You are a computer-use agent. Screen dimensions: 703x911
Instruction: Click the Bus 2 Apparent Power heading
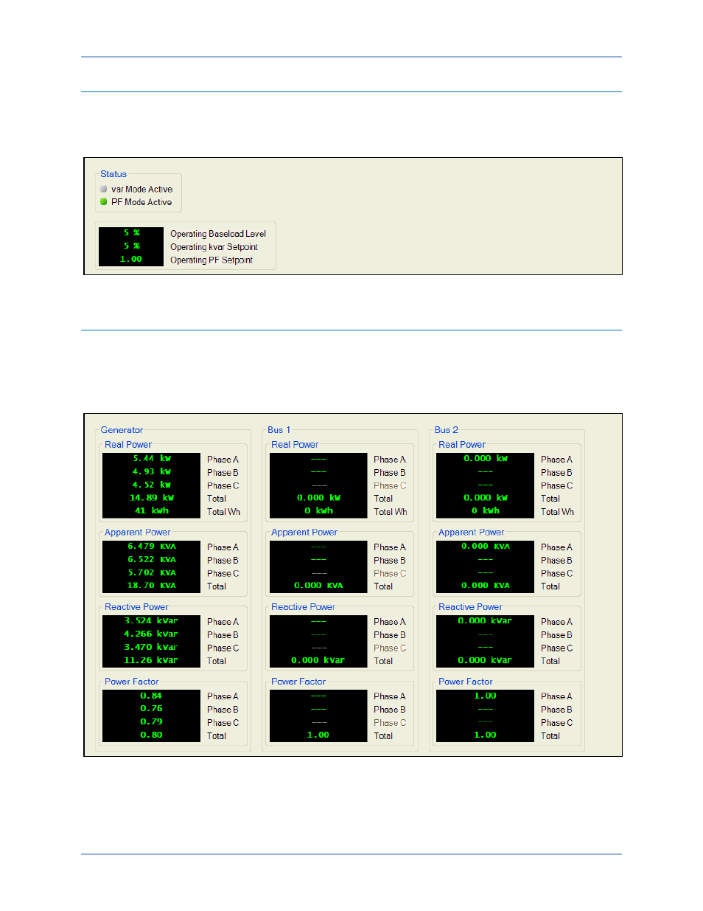(x=472, y=533)
